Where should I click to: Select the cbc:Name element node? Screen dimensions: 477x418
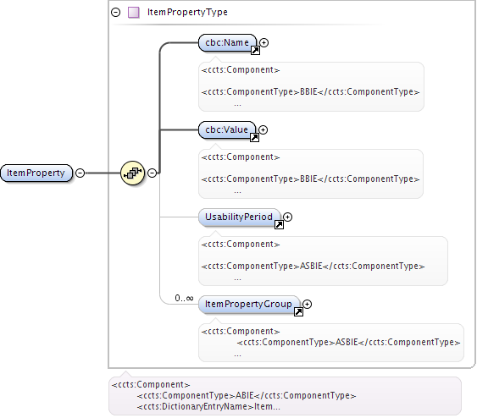click(227, 43)
